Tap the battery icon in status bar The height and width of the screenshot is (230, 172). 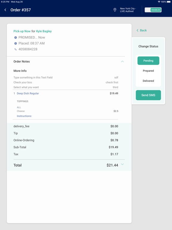169,2
